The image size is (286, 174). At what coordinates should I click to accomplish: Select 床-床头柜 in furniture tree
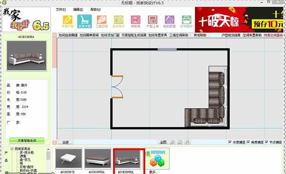coord(26,153)
